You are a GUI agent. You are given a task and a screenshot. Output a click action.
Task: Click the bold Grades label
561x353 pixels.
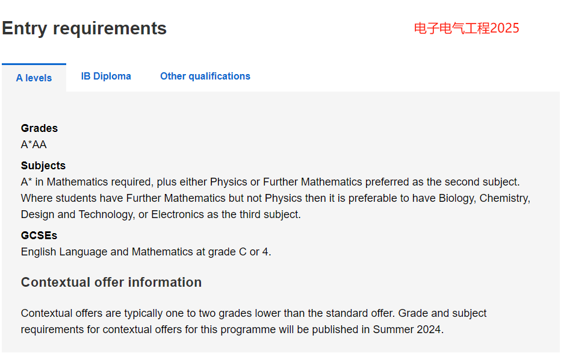[x=39, y=128]
